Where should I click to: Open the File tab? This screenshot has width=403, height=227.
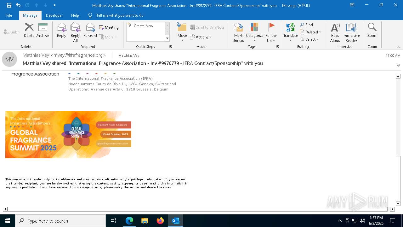coord(9,15)
